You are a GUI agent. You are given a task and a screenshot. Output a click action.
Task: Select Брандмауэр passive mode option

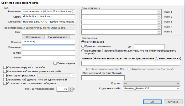[83, 51]
